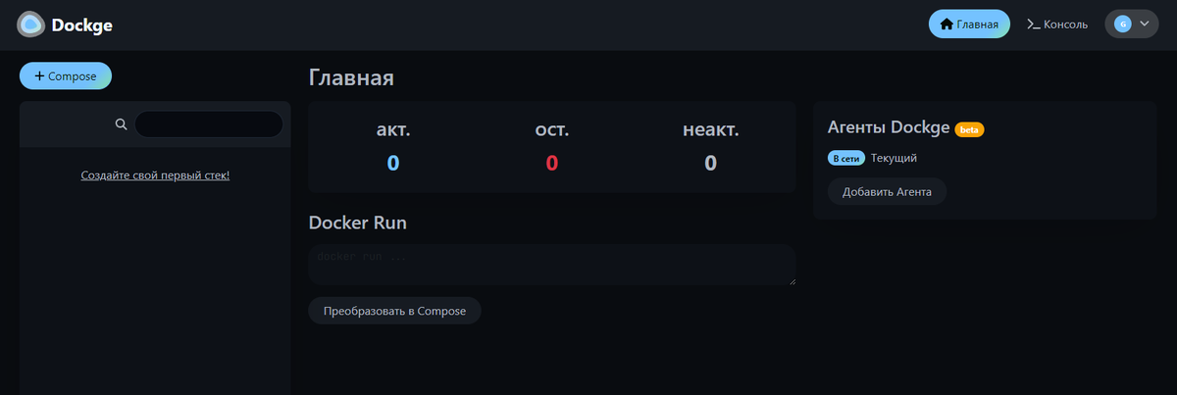Screen dimensions: 1177x395
Task: Click the magnifier search icon
Action: click(122, 124)
